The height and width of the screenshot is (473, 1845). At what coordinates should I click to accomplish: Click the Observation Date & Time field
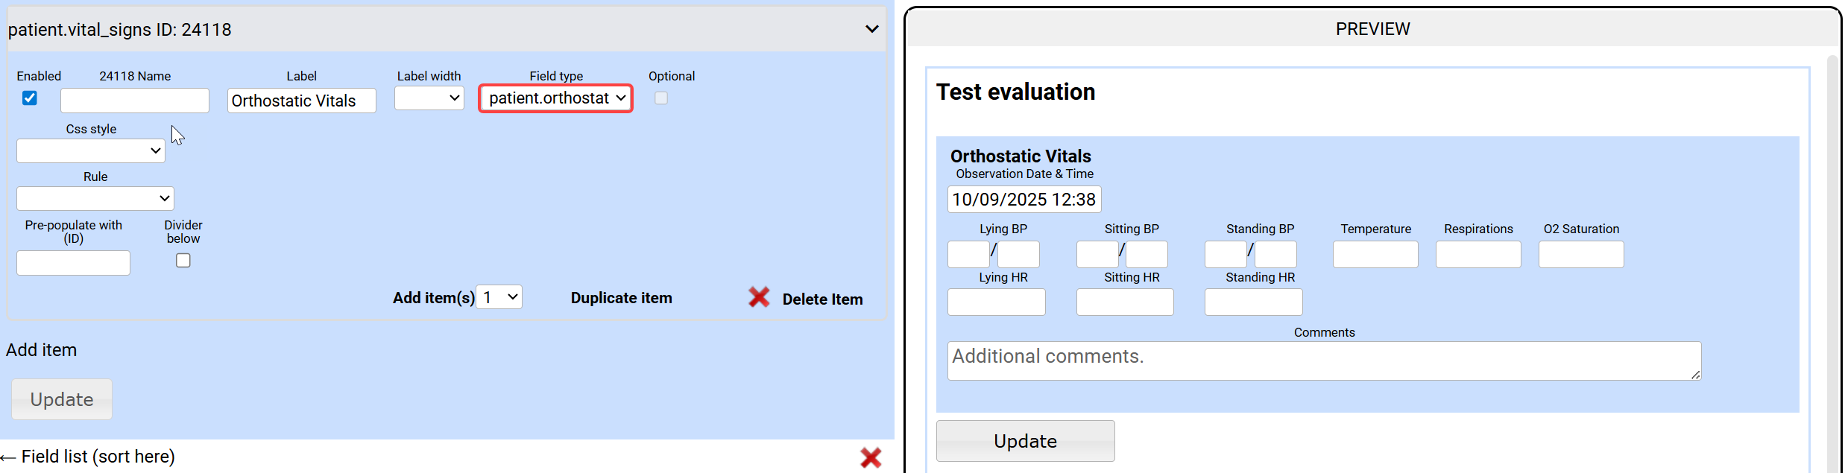coord(1024,200)
